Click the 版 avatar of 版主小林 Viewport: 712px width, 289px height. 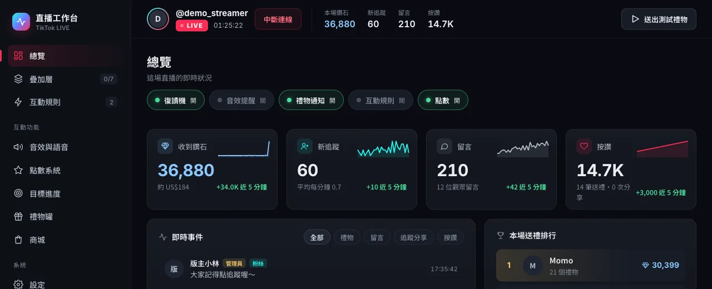click(x=174, y=269)
